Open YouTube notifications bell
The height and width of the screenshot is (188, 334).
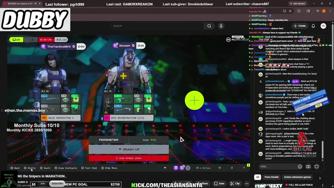point(313,26)
